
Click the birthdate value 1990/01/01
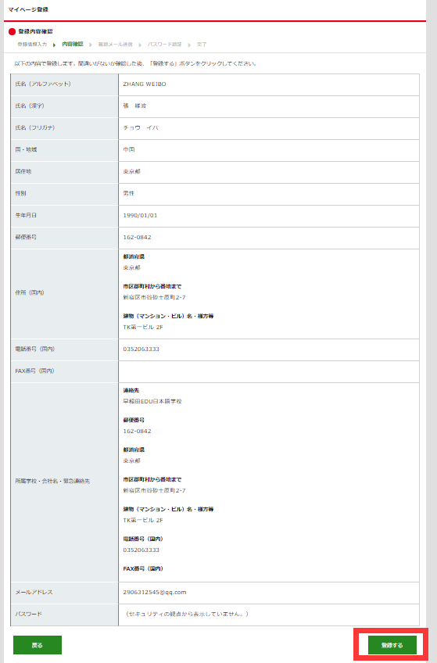pyautogui.click(x=140, y=215)
